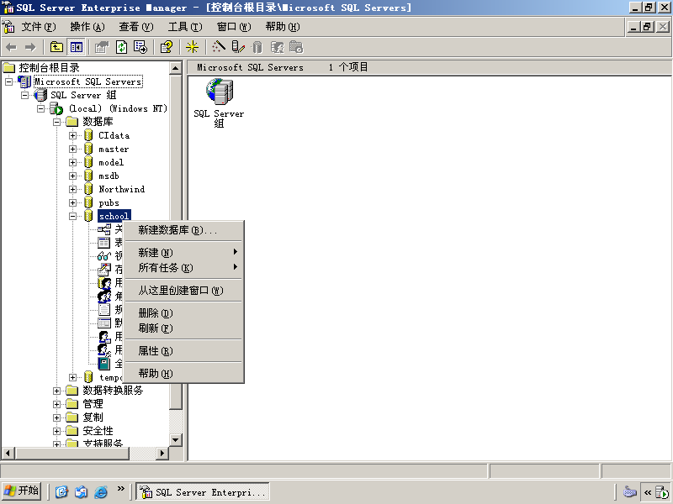Expand the master database node
Image resolution: width=673 pixels, height=504 pixels.
[73, 150]
